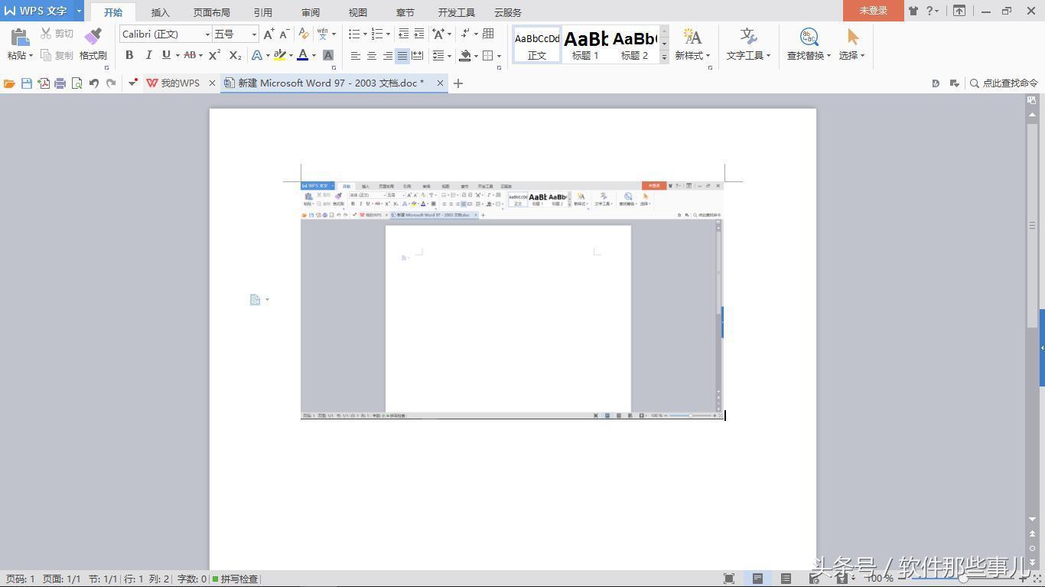Click the Format Painter (格式刷) icon
1045x587 pixels.
coord(93,38)
